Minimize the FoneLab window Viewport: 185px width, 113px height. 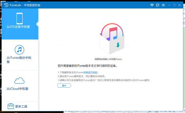[169, 5]
